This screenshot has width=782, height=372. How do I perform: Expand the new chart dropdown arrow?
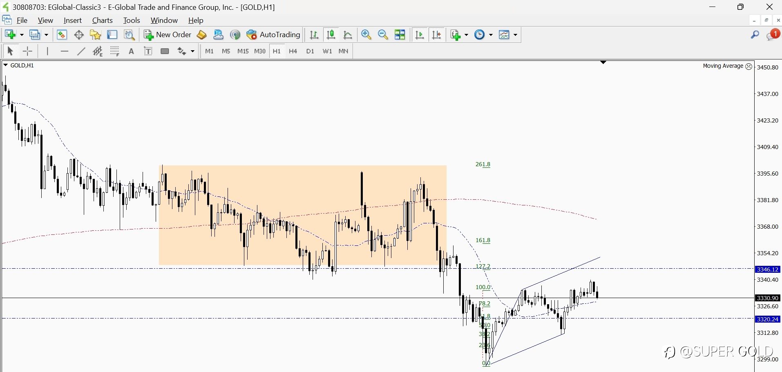pos(22,35)
